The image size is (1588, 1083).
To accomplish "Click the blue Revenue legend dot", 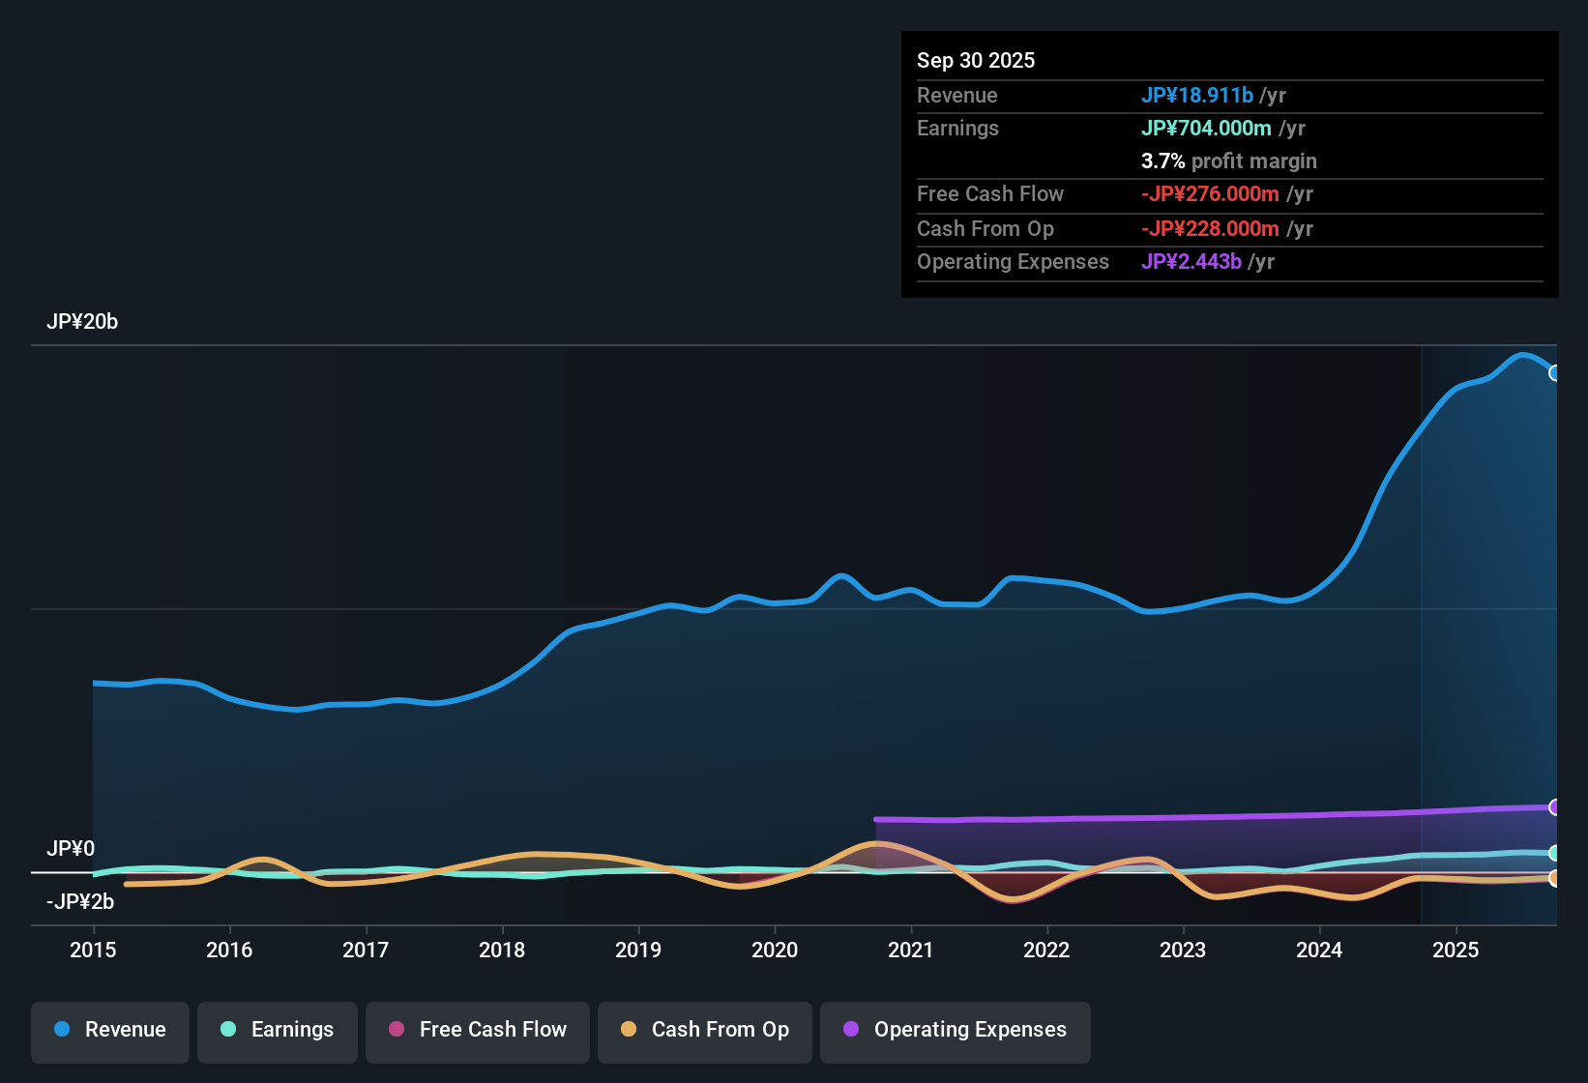I will [62, 1030].
